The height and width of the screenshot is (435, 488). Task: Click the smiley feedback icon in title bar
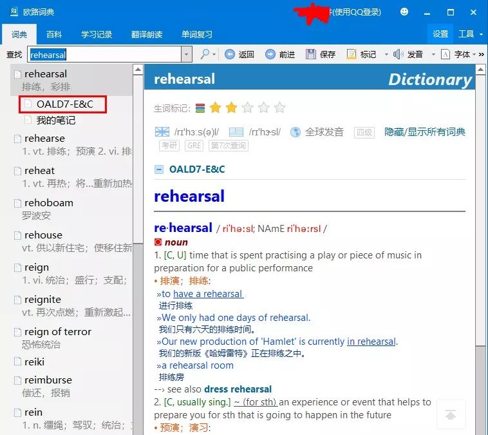click(x=404, y=12)
